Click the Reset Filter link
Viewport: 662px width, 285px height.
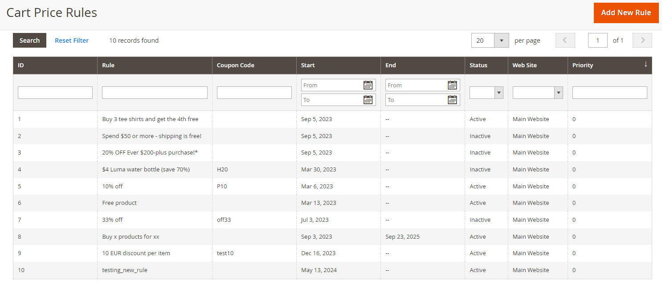point(72,41)
